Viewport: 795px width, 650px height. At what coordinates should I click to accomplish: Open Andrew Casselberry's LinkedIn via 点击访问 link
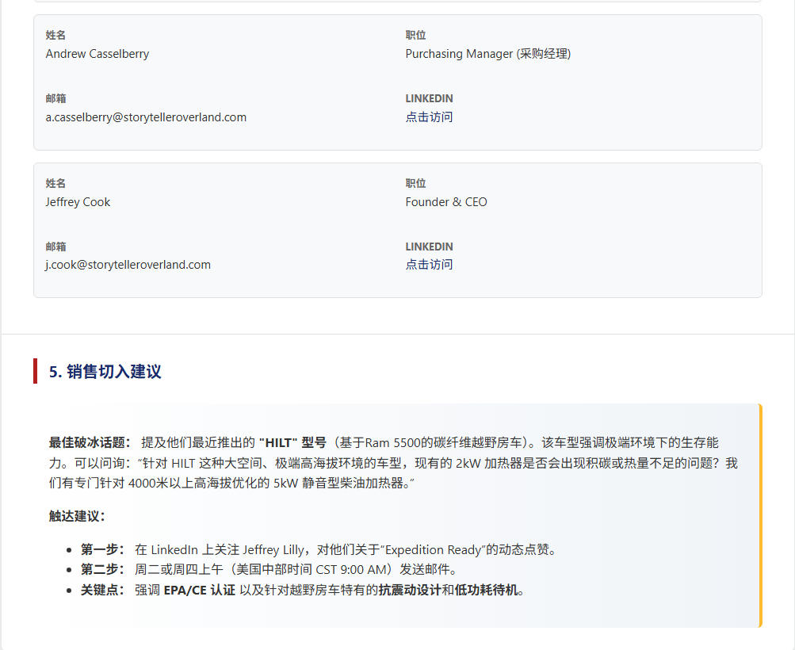429,117
